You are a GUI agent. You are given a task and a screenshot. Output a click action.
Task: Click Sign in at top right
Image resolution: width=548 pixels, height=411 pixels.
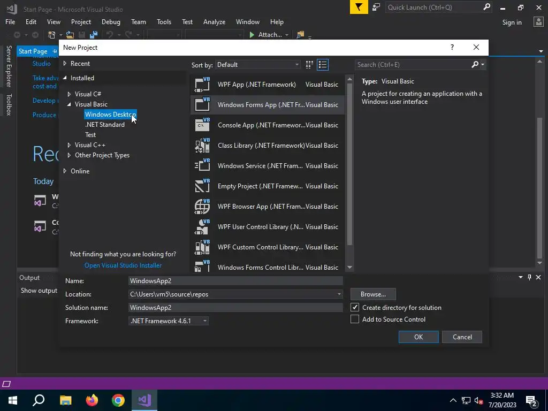point(512,22)
